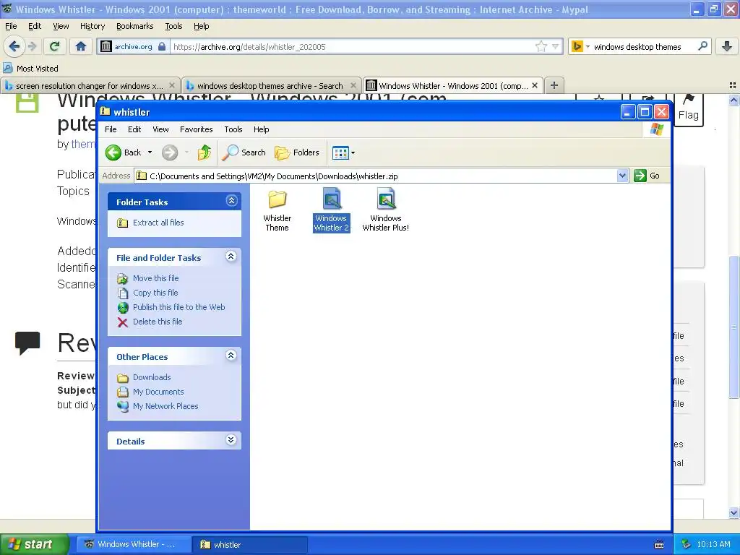
Task: Open My Network Places link
Action: point(165,406)
